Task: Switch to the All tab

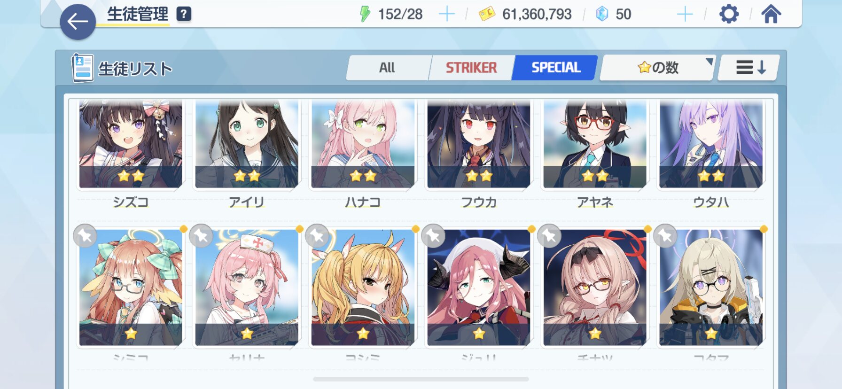Action: [388, 68]
